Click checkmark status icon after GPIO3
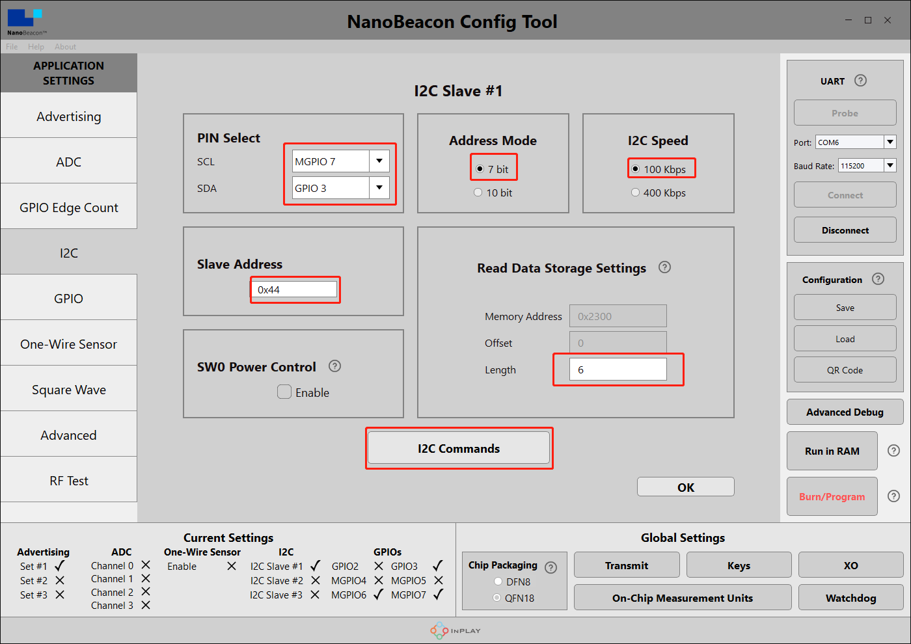Viewport: 911px width, 644px height. point(438,566)
